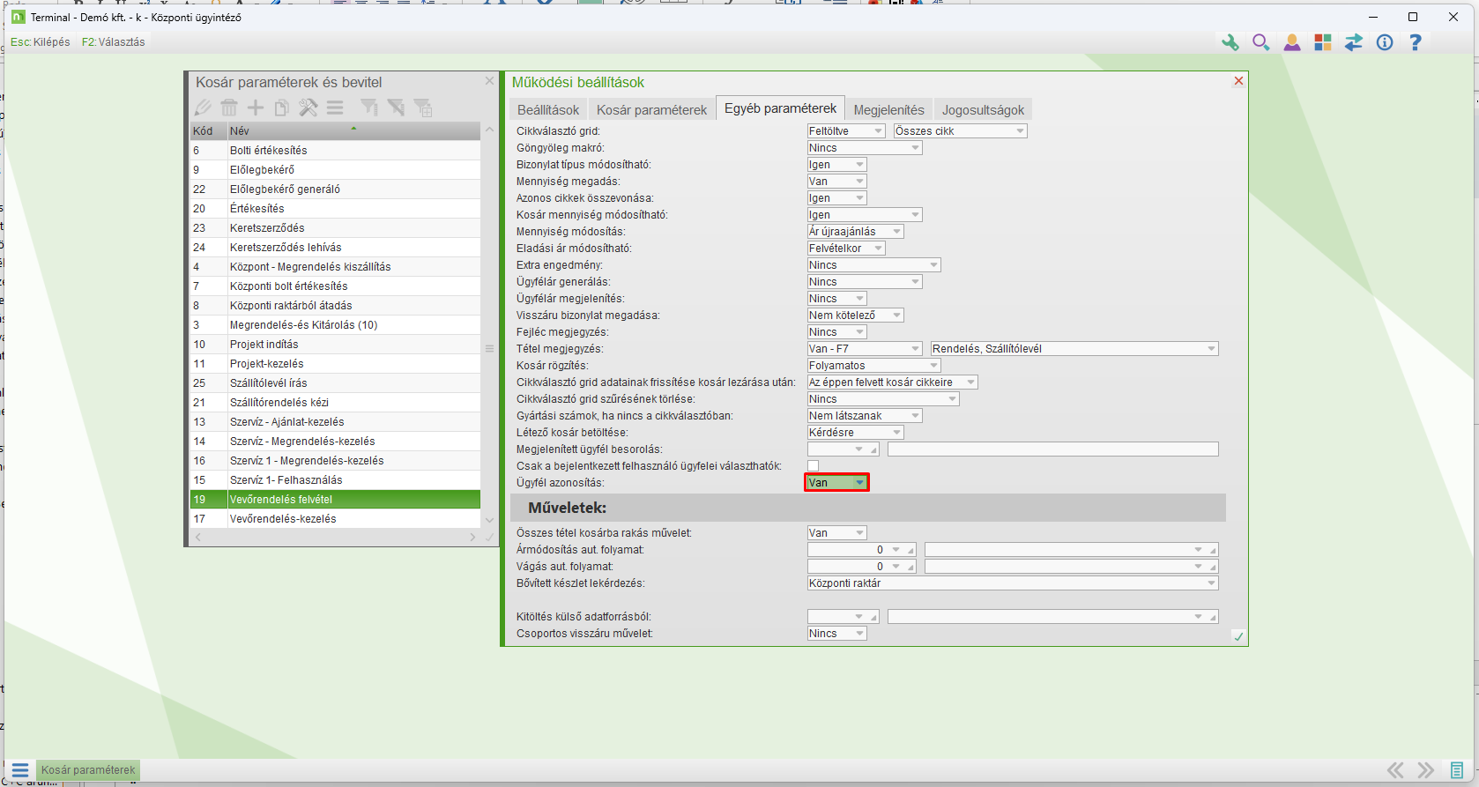Close the Működési beállítások panel with red X
Screen dimensions: 1479x787
[x=1238, y=81]
